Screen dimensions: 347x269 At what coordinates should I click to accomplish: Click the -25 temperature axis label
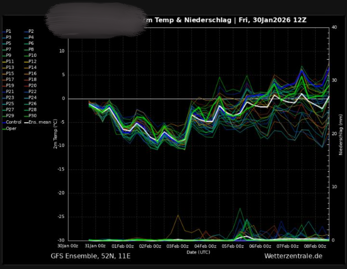(x=61, y=217)
